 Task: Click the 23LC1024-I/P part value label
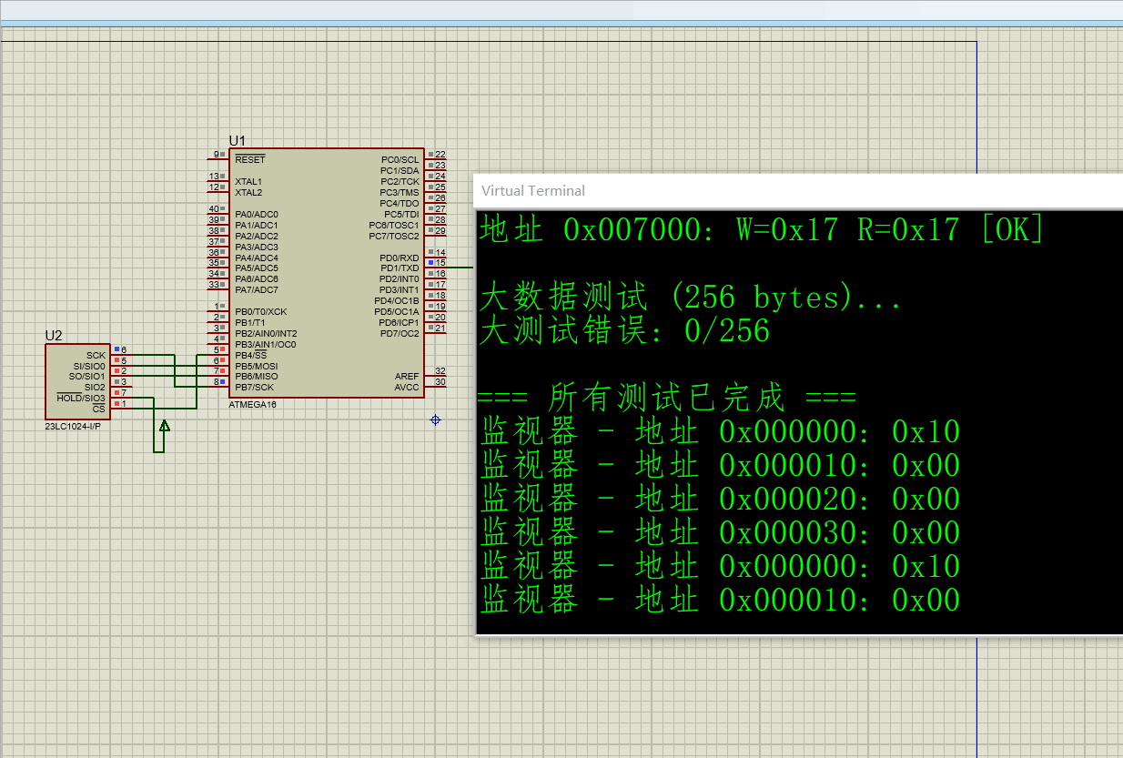(73, 426)
